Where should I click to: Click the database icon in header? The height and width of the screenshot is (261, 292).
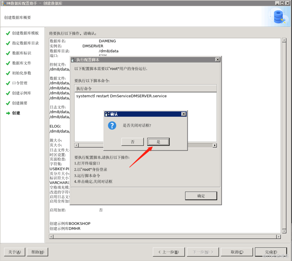point(279,17)
